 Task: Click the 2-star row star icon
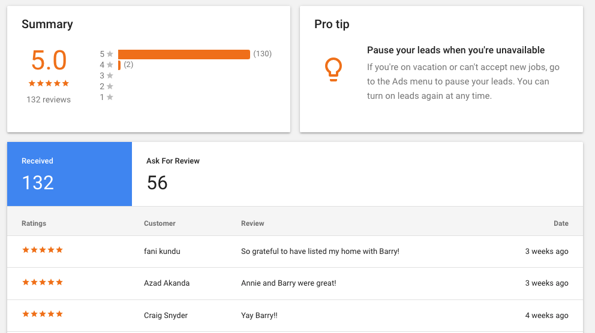[x=110, y=86]
